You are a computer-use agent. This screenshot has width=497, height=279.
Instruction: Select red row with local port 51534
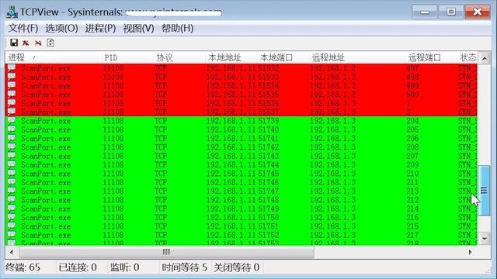[x=242, y=86]
